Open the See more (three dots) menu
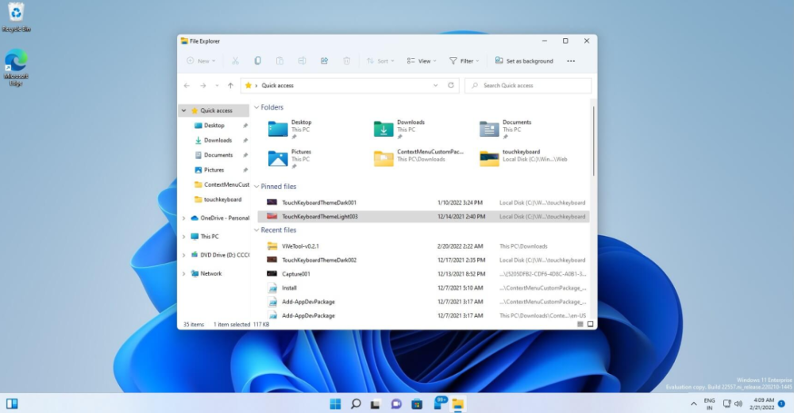794x413 pixels. tap(571, 61)
